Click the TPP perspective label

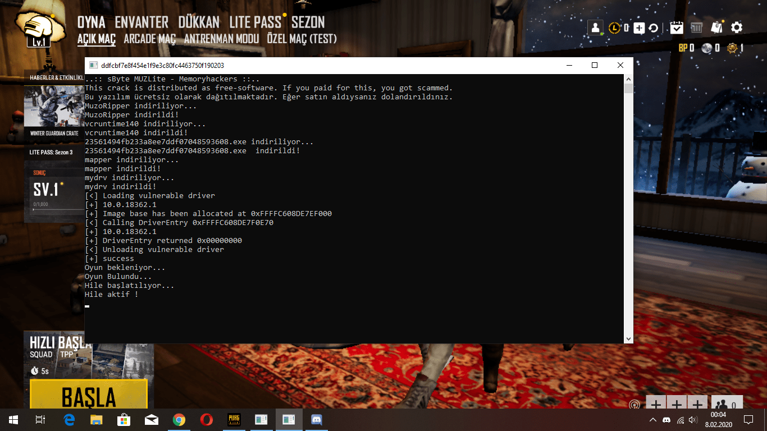67,354
